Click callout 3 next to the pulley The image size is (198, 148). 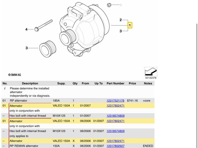point(26,48)
